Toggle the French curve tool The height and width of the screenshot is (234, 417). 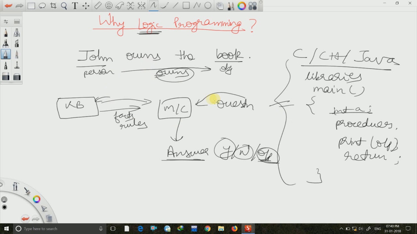(120, 6)
